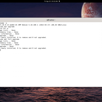Click the empty white terminal area
The image size is (102, 102).
(x=51, y=68)
